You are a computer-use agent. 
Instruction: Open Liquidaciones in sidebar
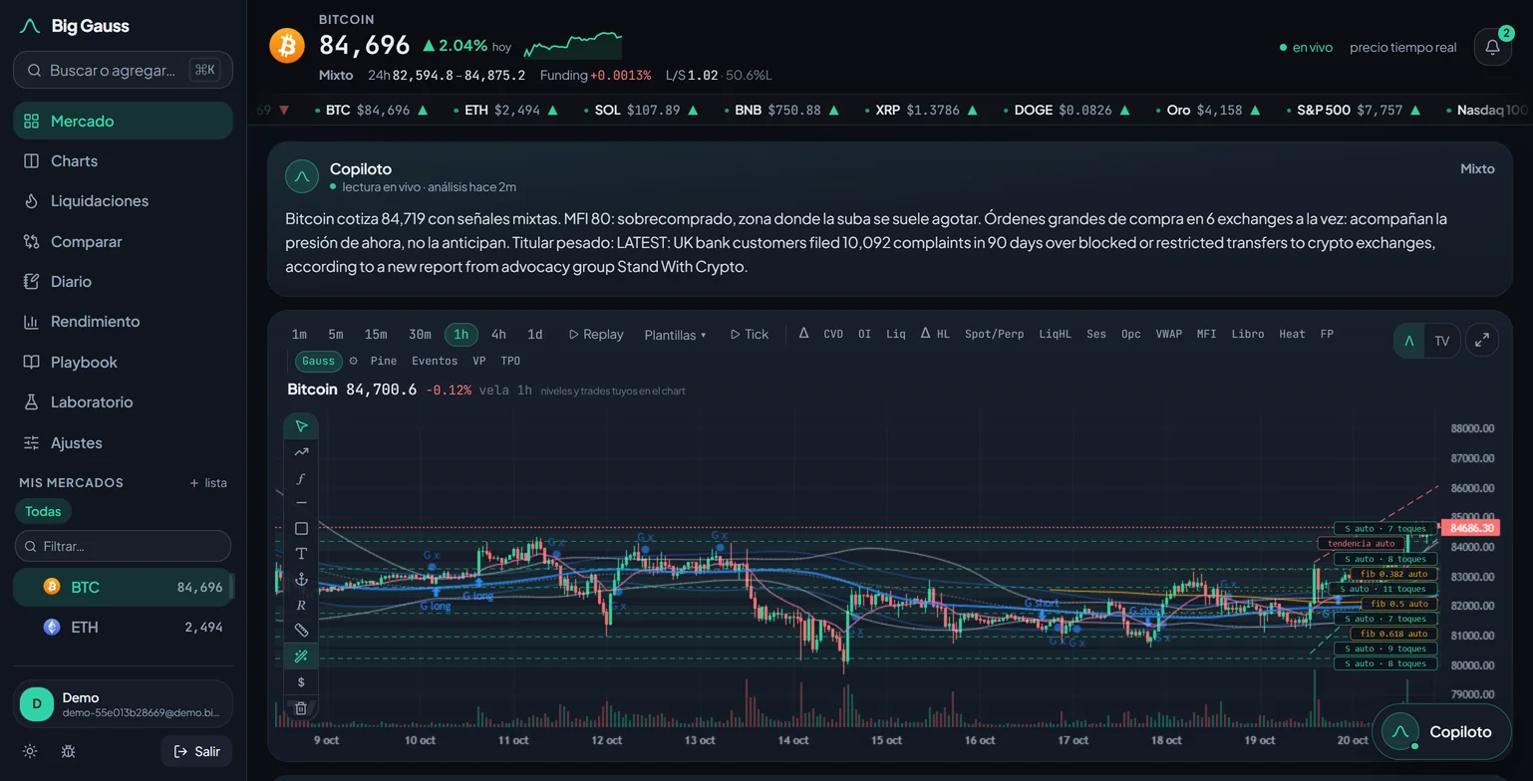coord(123,201)
